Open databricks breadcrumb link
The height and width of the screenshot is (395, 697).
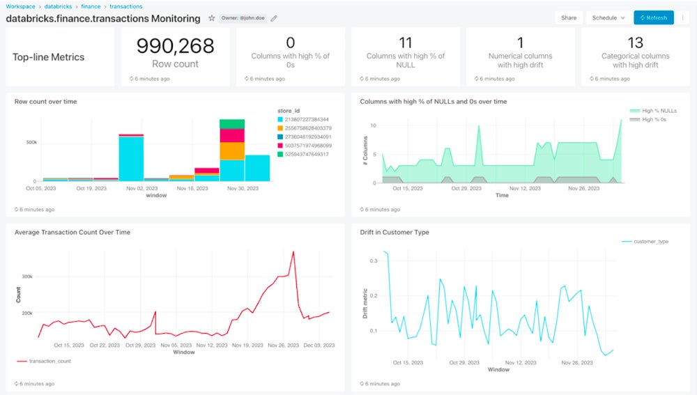point(58,7)
